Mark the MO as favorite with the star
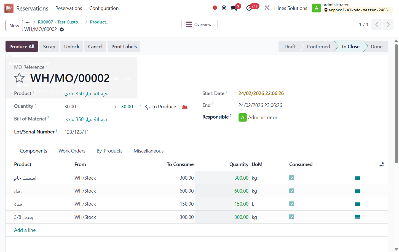399x252 pixels. pos(19,78)
